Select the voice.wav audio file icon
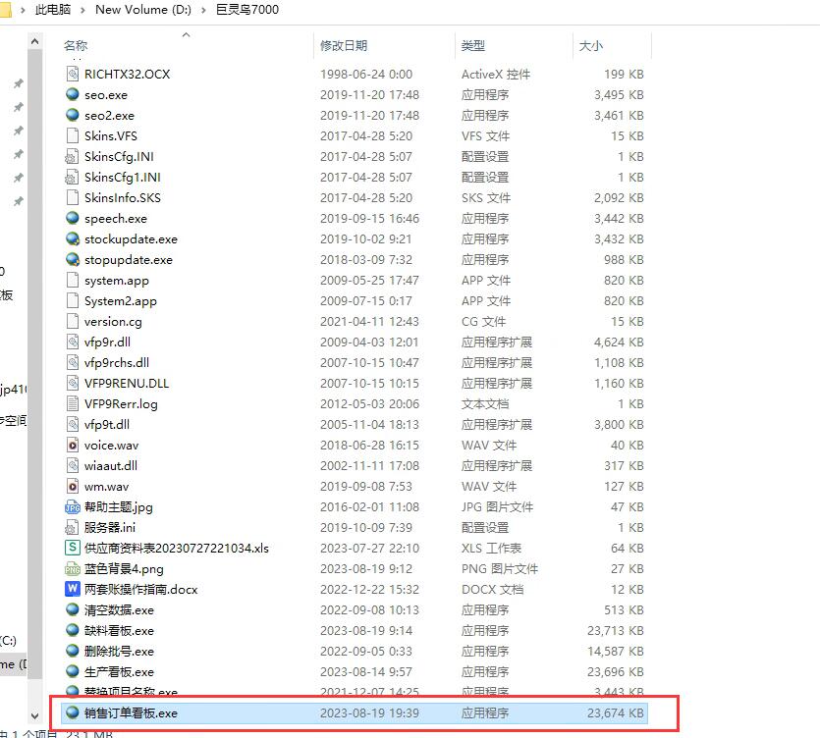This screenshot has height=738, width=820. click(72, 446)
